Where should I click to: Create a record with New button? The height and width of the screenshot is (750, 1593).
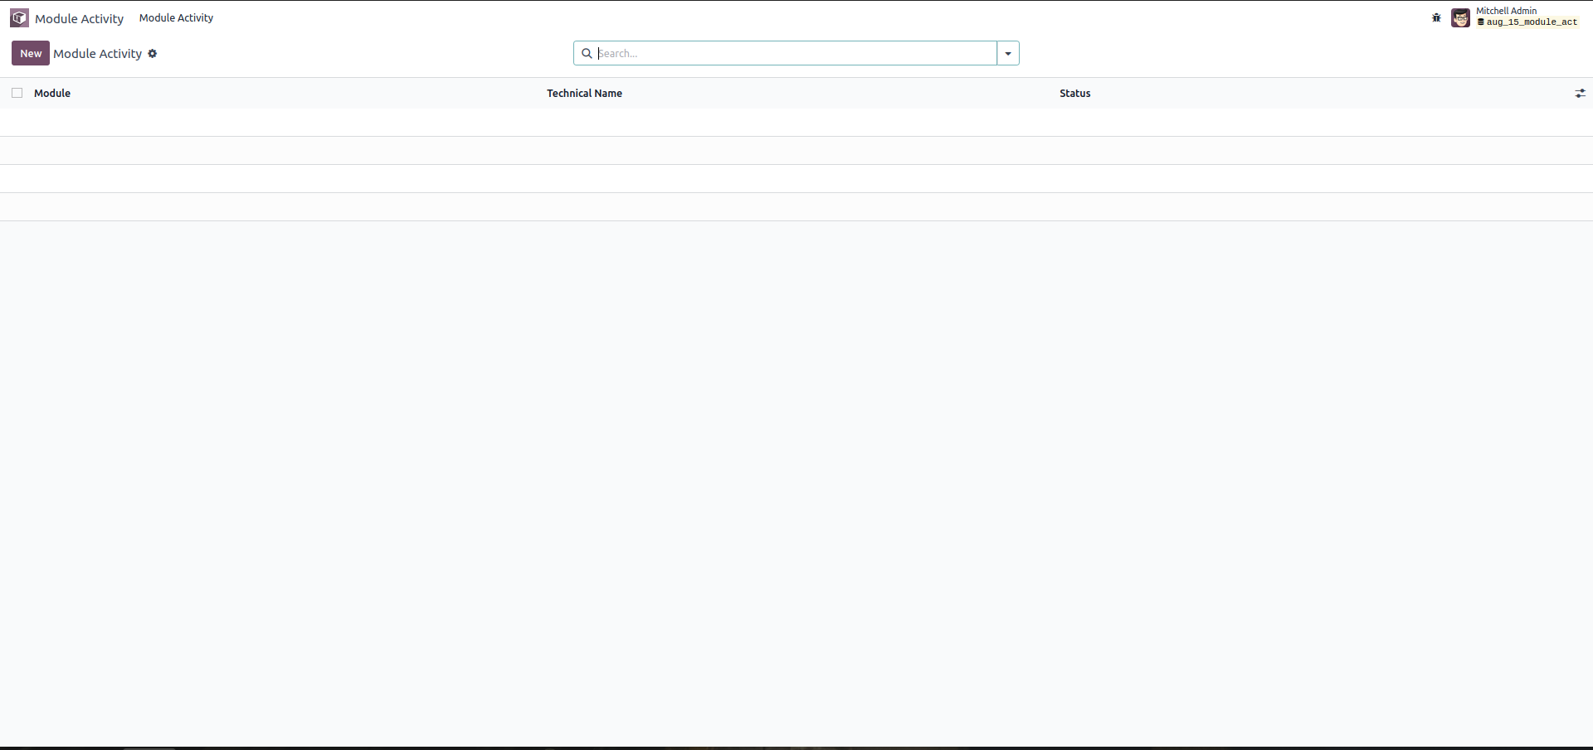pos(31,53)
